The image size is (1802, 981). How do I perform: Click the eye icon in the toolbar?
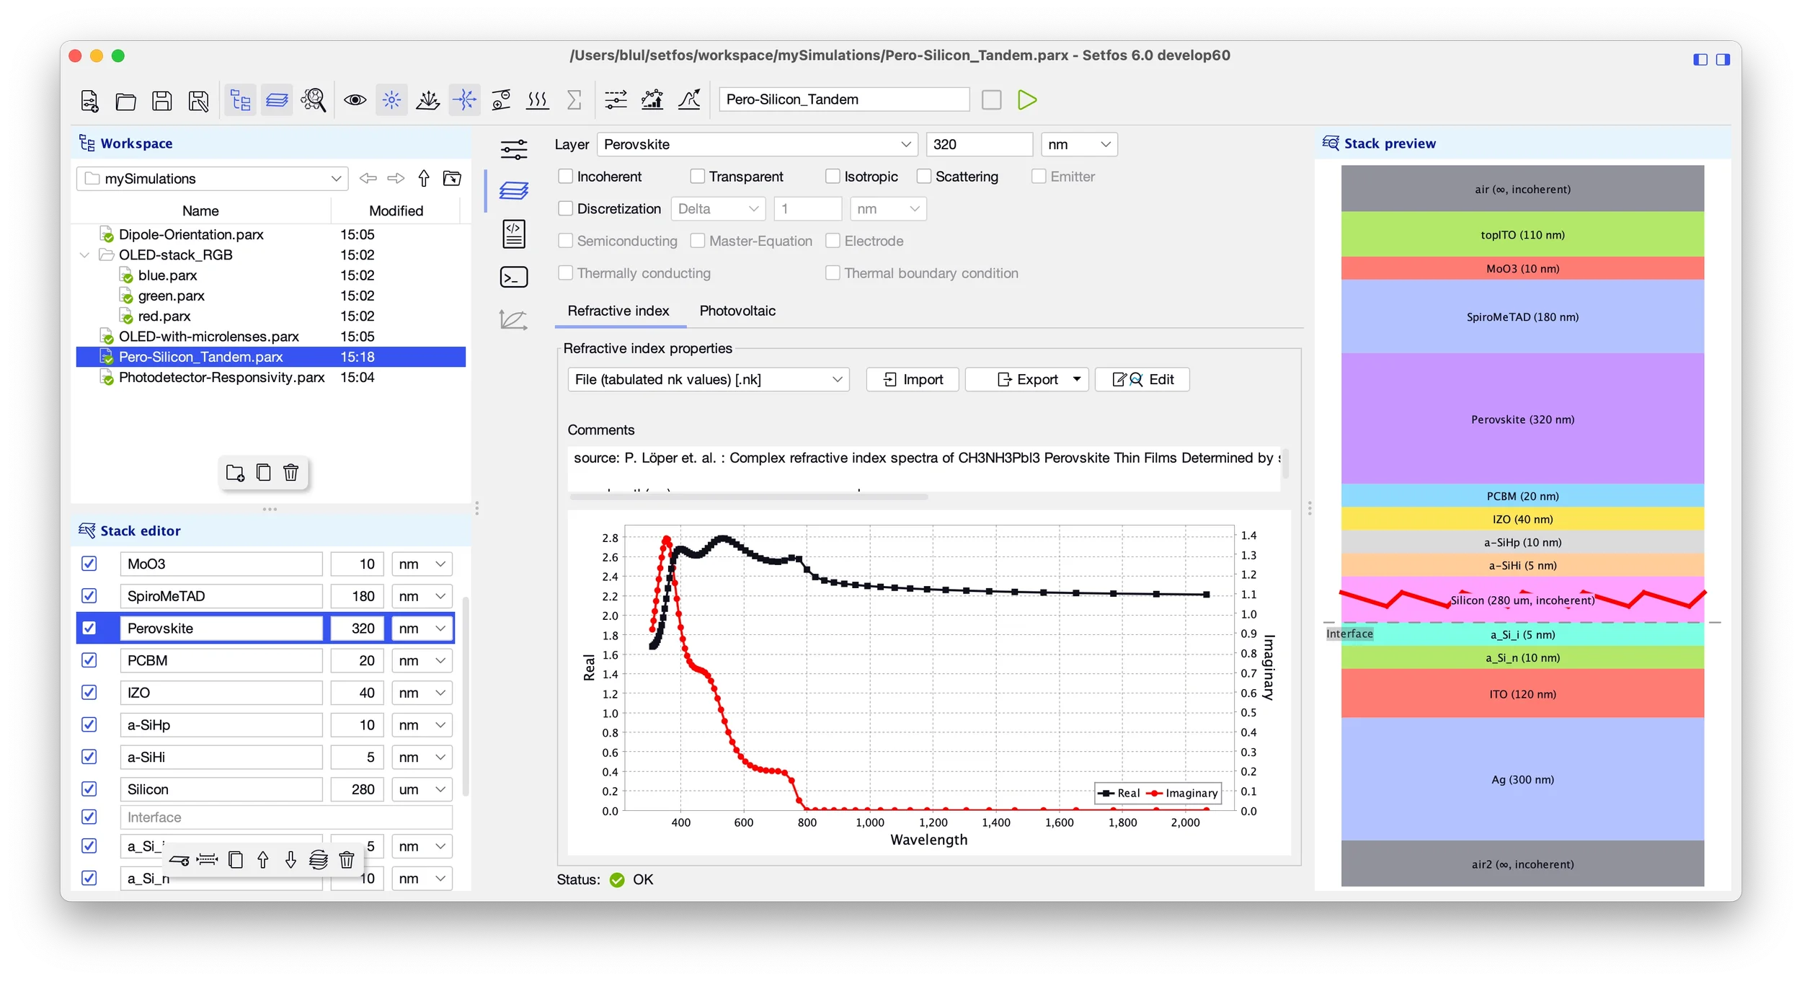pyautogui.click(x=355, y=99)
